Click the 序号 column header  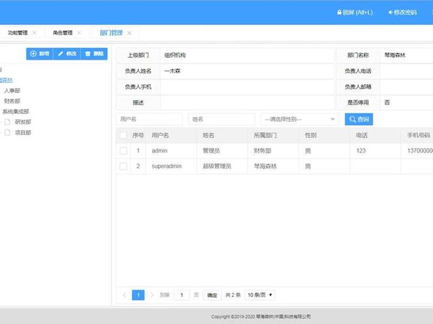(138, 136)
